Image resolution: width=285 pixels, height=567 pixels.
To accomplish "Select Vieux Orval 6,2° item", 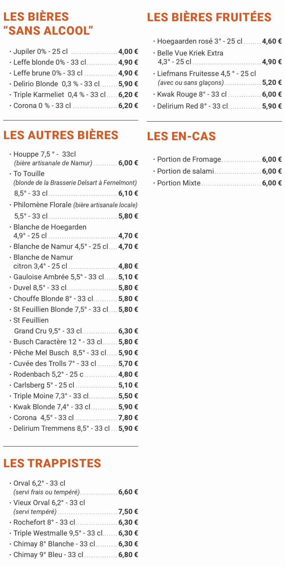I will tap(74, 507).
